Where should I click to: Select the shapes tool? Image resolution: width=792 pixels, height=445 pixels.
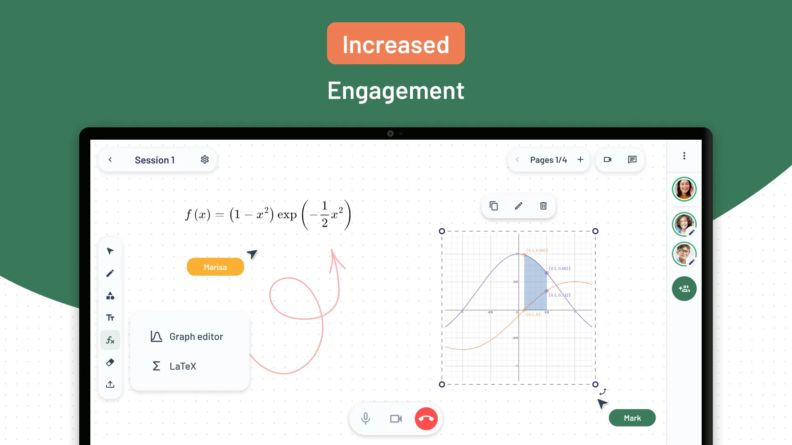pyautogui.click(x=110, y=295)
